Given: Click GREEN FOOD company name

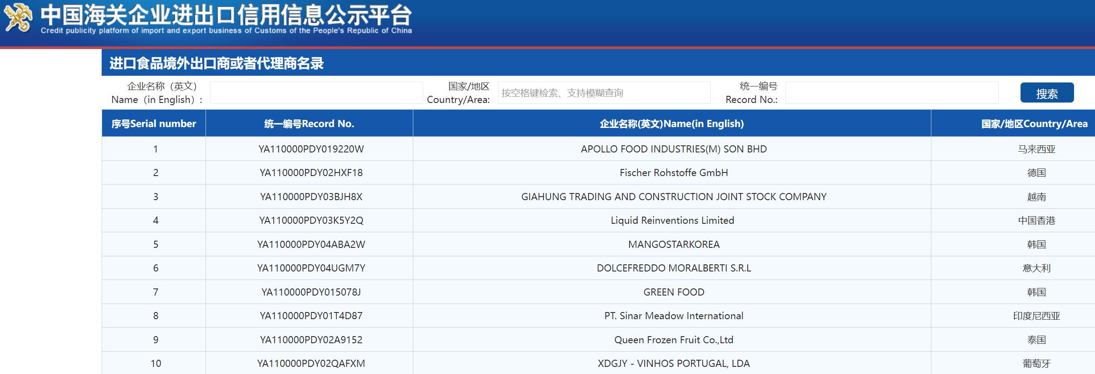Looking at the screenshot, I should (x=674, y=292).
